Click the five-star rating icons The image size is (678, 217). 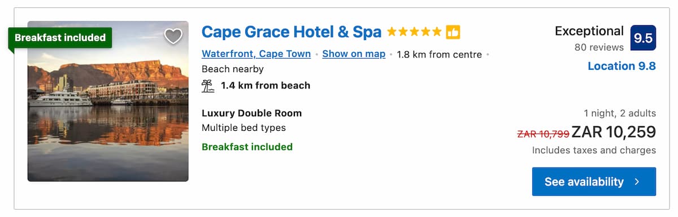[x=414, y=32]
